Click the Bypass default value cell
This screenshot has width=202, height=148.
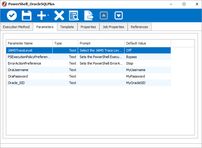click(148, 57)
